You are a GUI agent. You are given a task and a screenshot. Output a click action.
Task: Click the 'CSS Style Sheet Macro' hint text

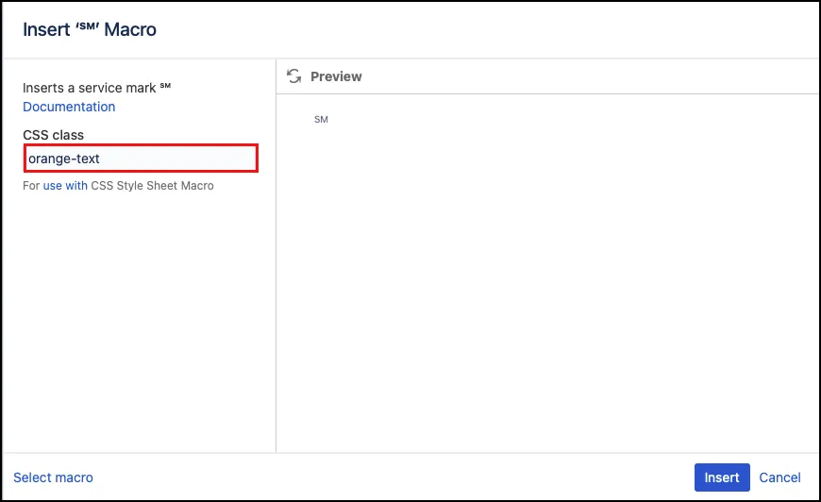[152, 186]
